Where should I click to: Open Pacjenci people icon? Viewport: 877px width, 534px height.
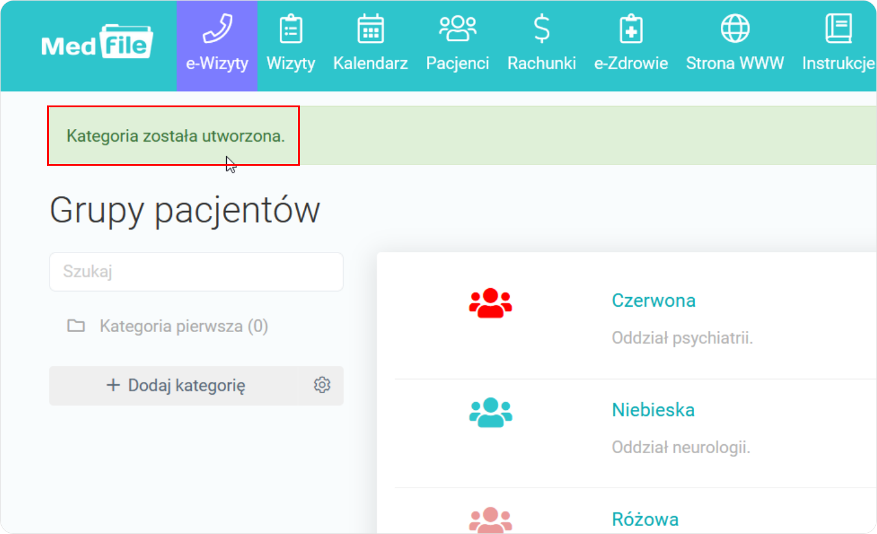pos(458,29)
